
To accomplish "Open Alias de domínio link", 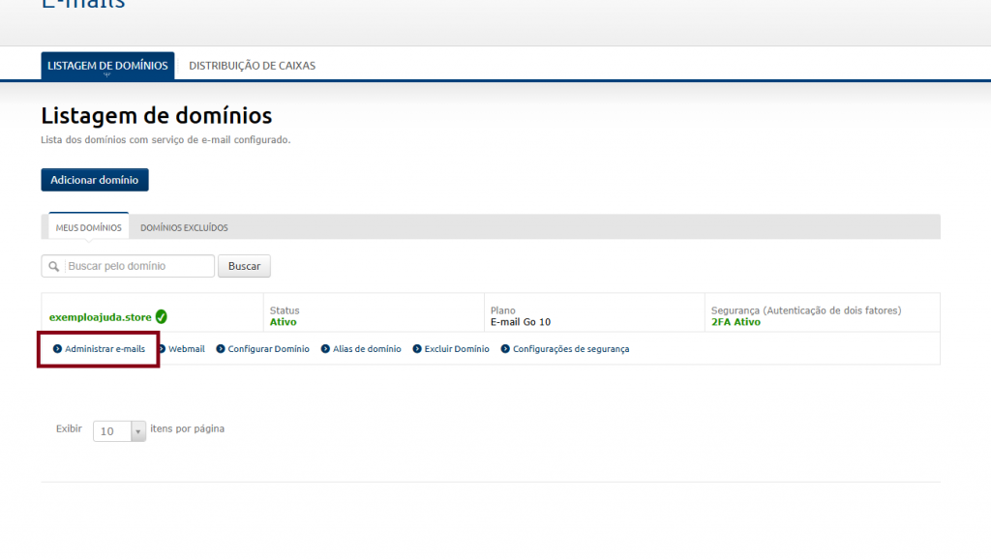I will point(367,348).
